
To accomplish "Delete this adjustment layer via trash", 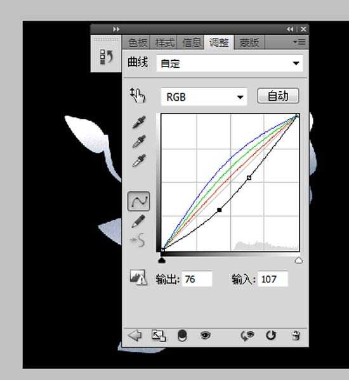I will (296, 336).
